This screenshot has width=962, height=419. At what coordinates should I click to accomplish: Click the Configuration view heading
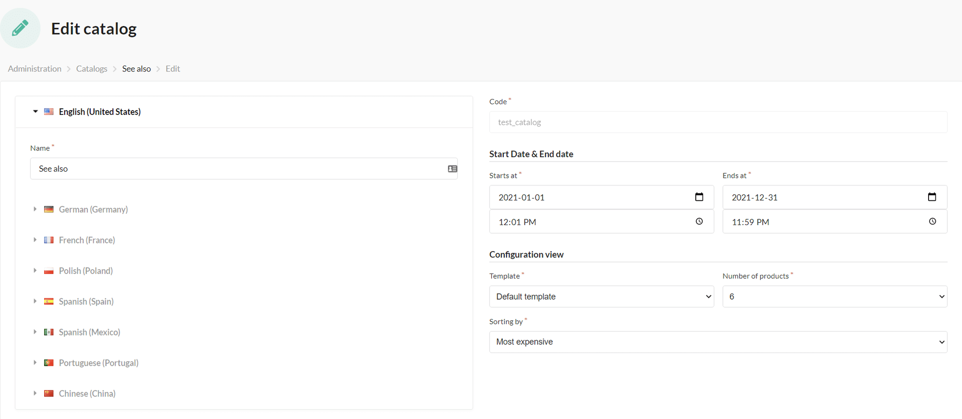(526, 255)
